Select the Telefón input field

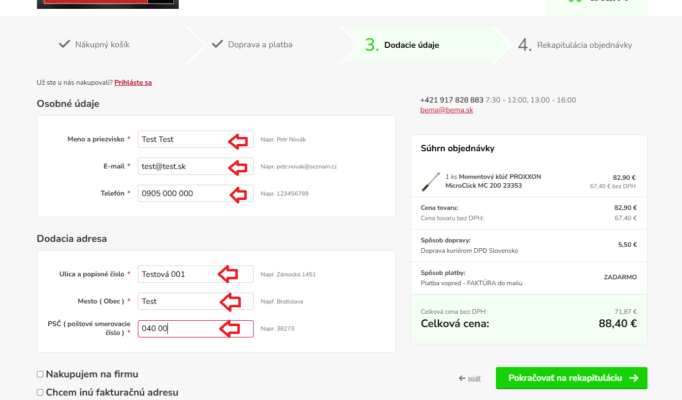click(182, 194)
